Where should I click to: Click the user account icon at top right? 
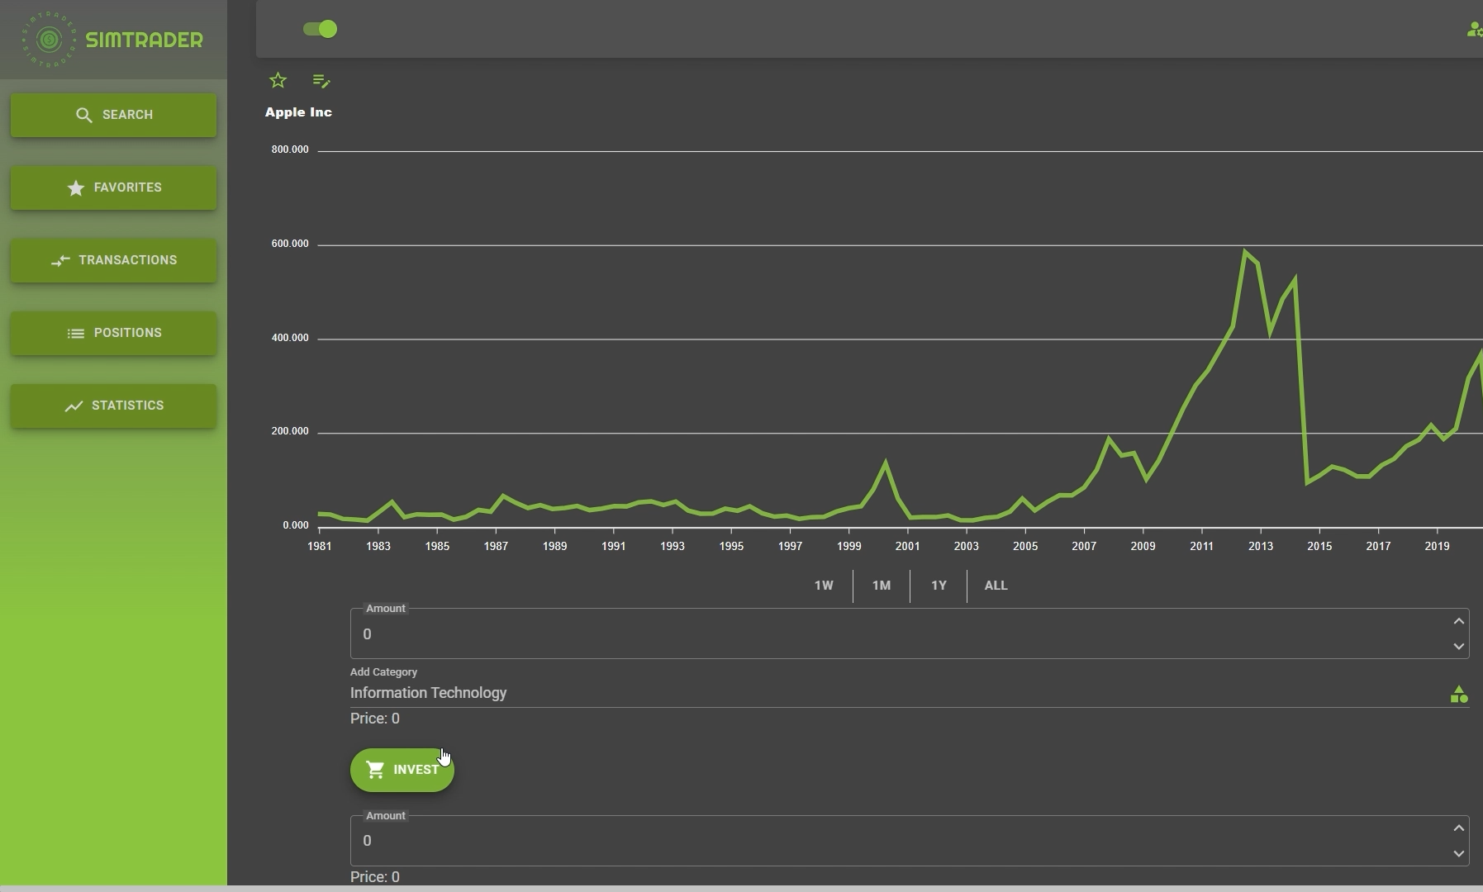pyautogui.click(x=1473, y=30)
